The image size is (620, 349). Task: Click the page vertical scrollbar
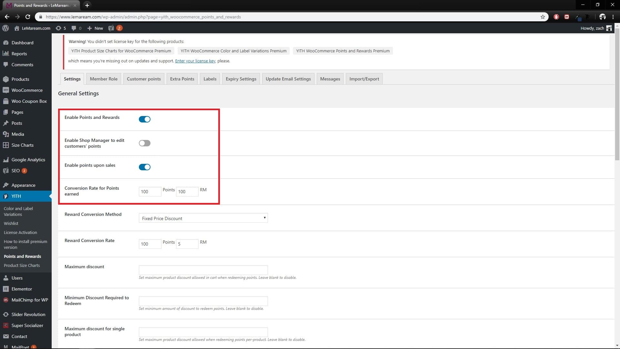[x=617, y=94]
